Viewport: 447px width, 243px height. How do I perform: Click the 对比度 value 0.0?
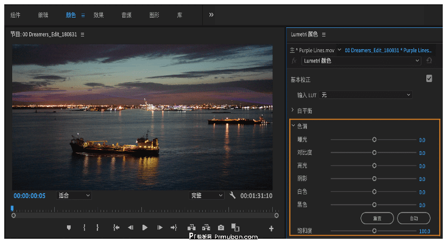click(422, 153)
